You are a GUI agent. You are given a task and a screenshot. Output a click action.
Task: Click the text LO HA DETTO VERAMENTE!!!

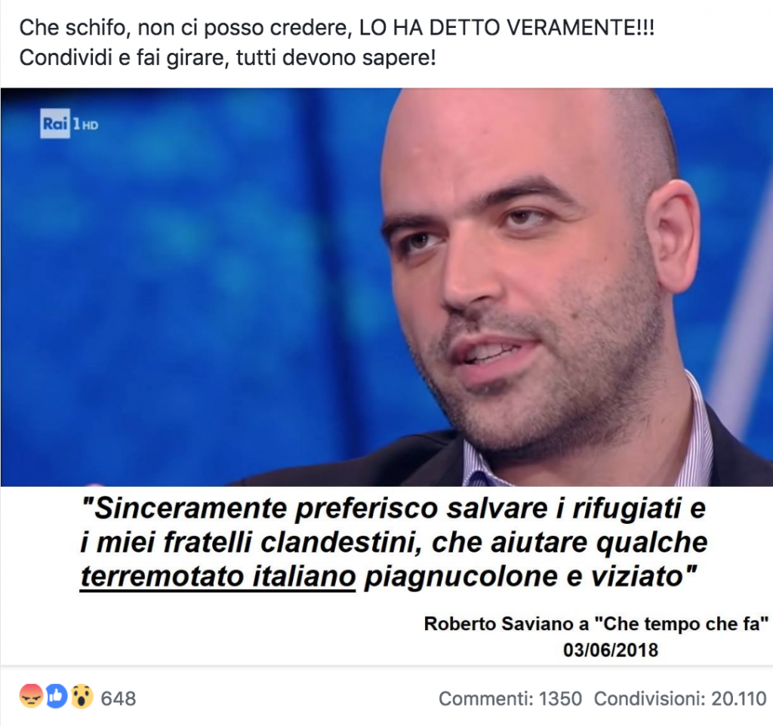507,28
